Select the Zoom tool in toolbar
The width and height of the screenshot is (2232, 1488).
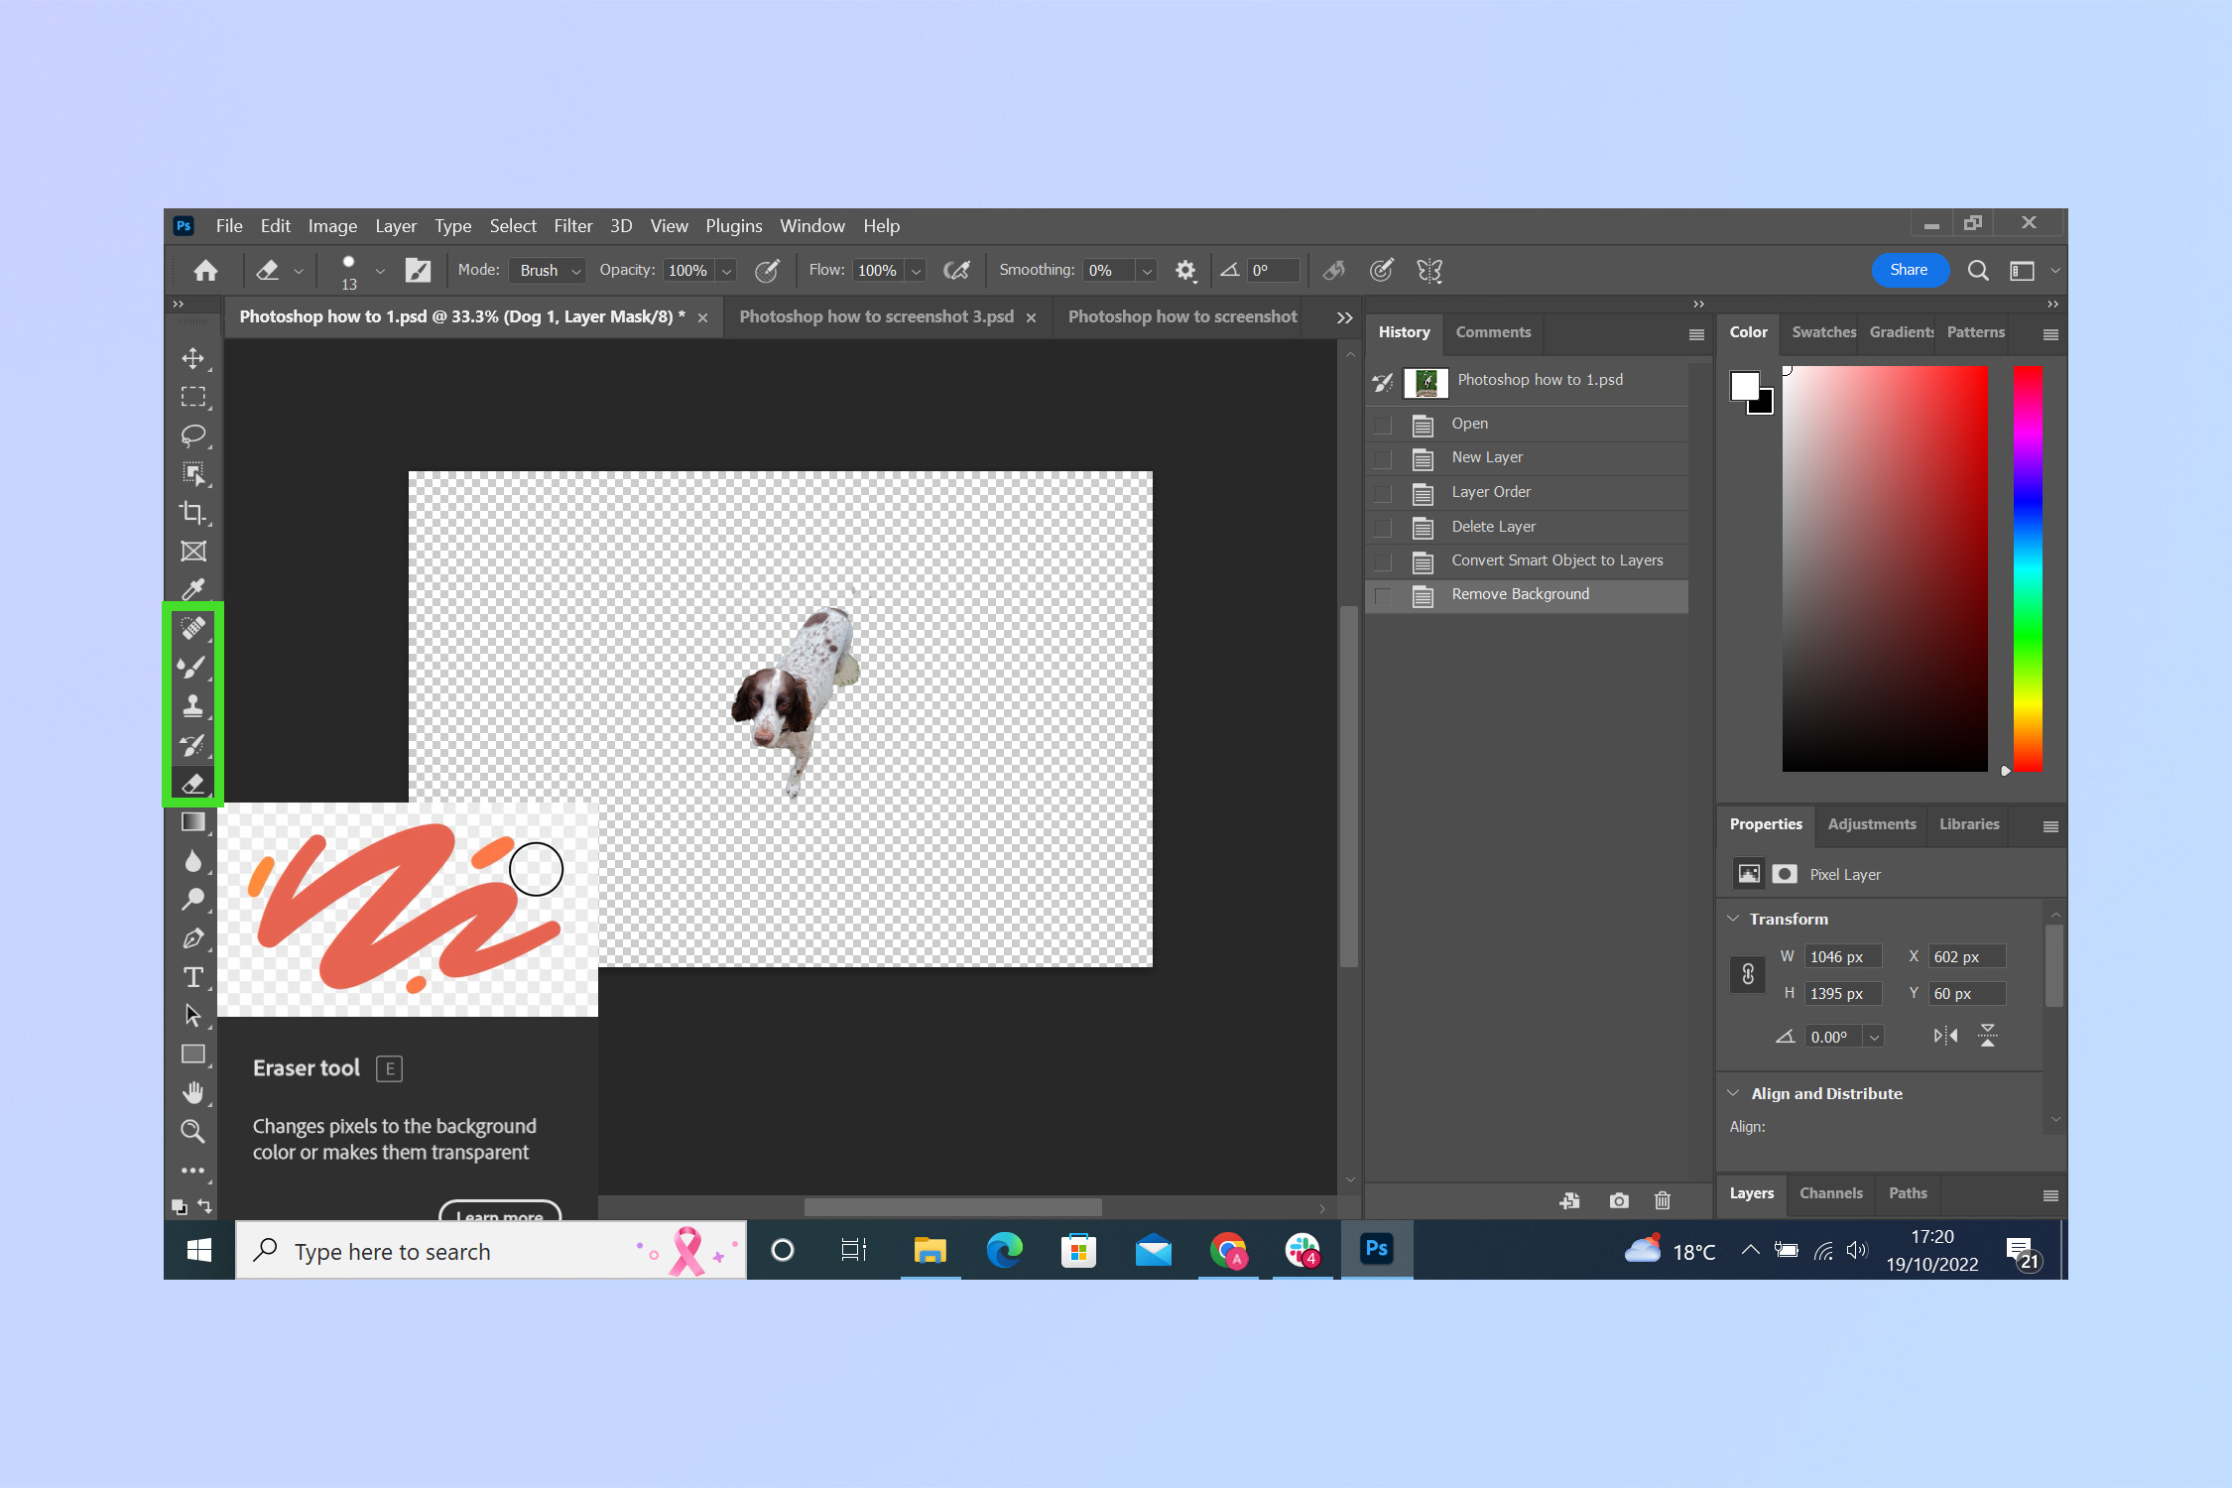click(x=196, y=1131)
